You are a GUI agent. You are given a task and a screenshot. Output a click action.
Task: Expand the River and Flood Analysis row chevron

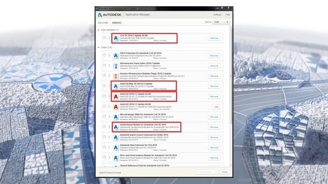(109, 157)
